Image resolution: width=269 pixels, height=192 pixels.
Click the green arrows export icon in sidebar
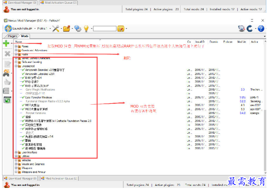click(7, 100)
